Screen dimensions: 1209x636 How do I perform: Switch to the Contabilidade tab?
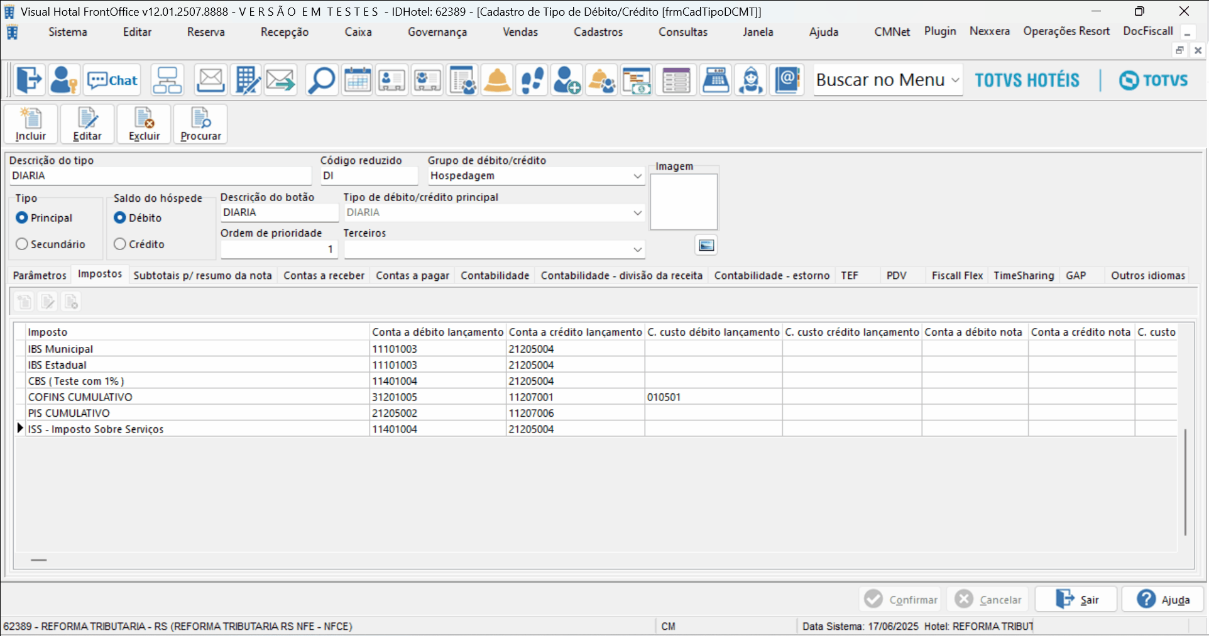(x=495, y=275)
